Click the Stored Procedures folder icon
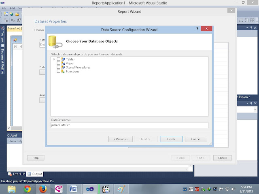 point(63,67)
